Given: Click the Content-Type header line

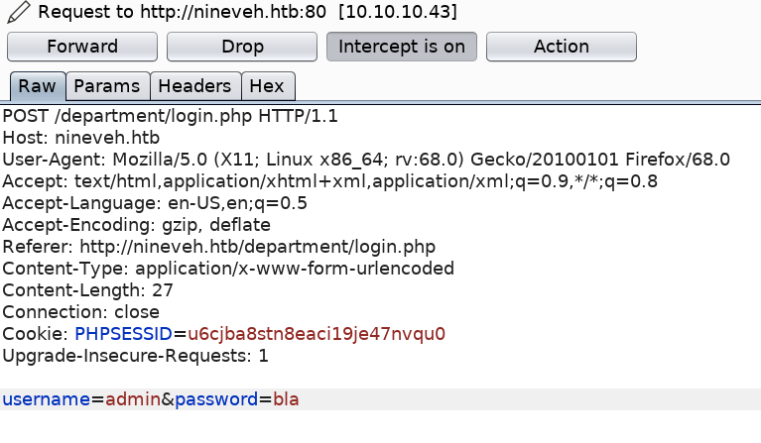Looking at the screenshot, I should click(x=228, y=269).
